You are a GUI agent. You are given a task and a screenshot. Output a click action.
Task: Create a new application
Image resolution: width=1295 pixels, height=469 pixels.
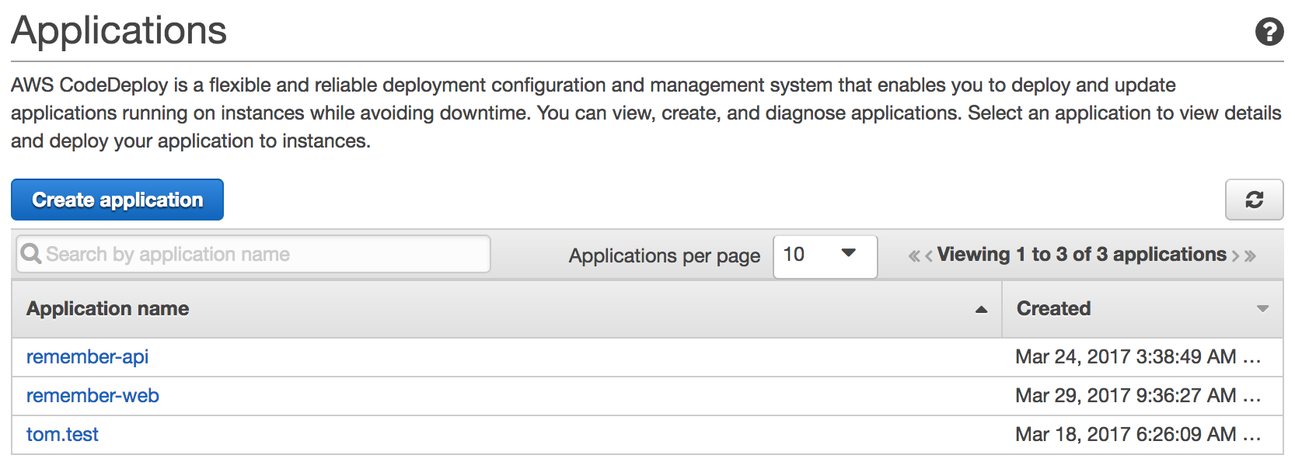pos(117,200)
